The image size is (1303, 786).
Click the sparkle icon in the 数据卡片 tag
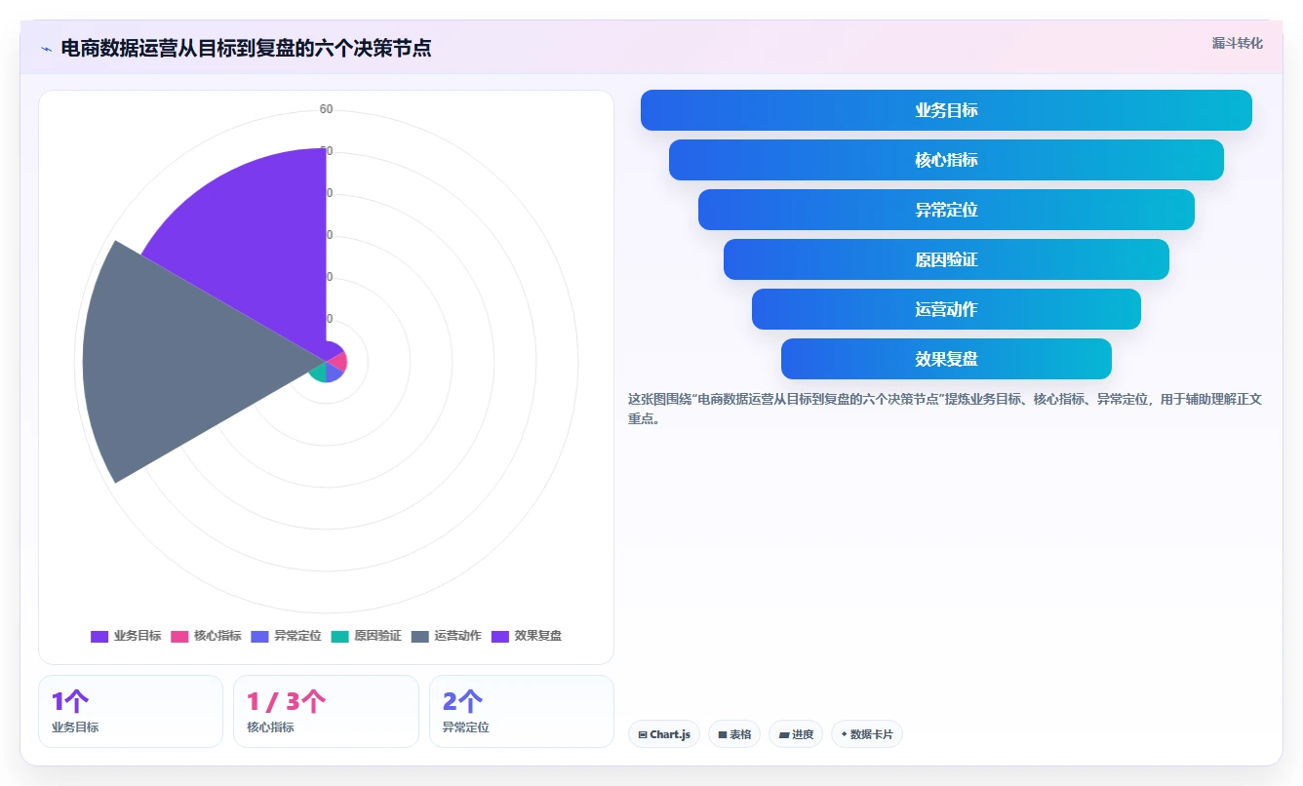pyautogui.click(x=844, y=734)
